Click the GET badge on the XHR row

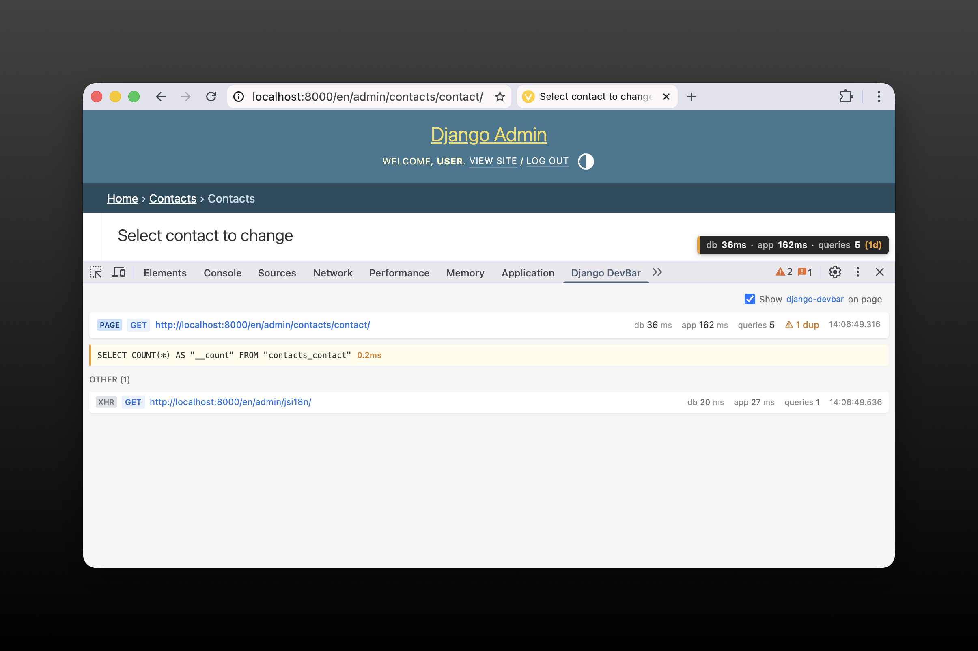click(133, 402)
